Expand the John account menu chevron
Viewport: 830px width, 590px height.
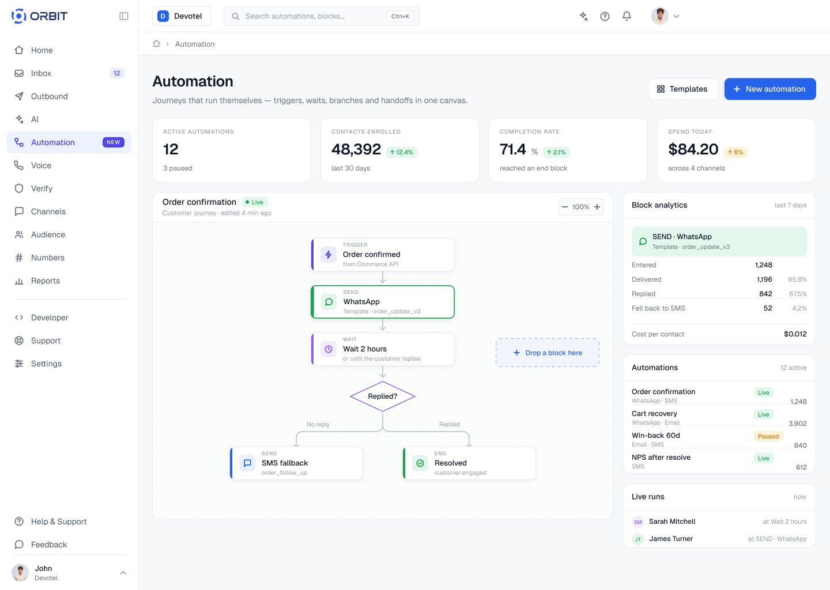[x=123, y=573]
